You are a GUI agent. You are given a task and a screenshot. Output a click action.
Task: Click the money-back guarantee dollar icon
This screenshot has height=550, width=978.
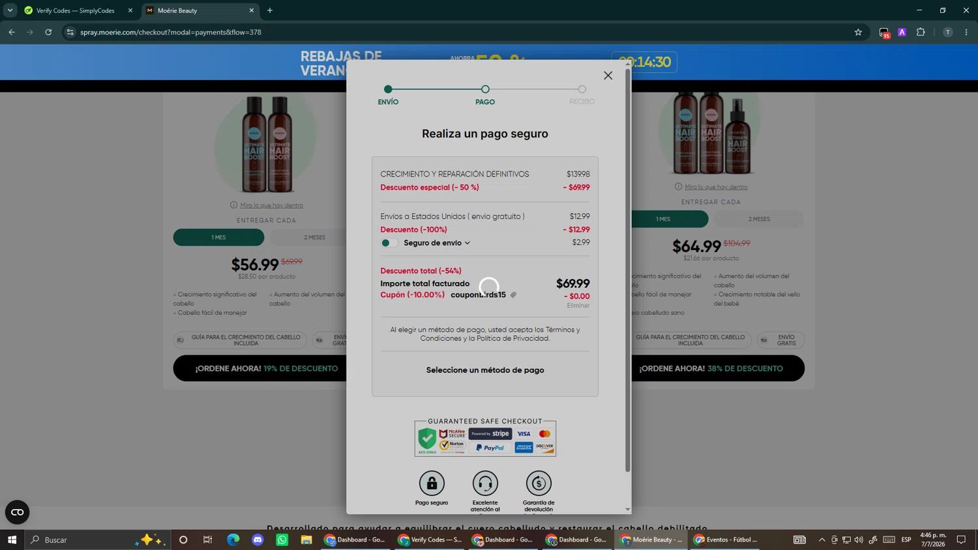click(539, 484)
